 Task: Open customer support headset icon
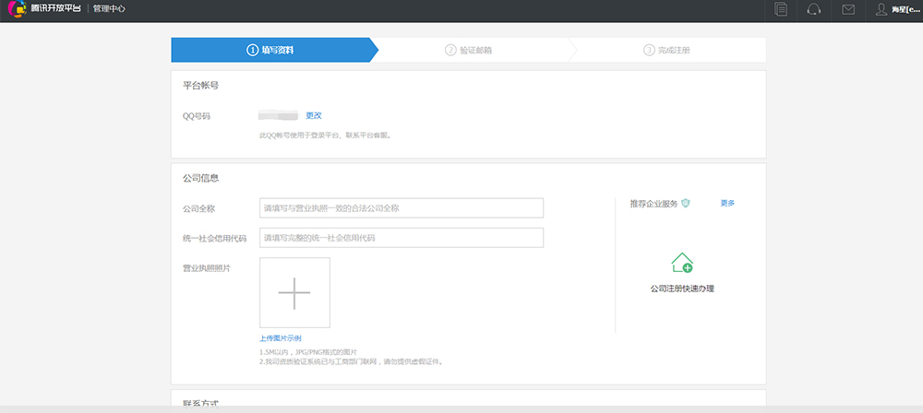coord(814,10)
